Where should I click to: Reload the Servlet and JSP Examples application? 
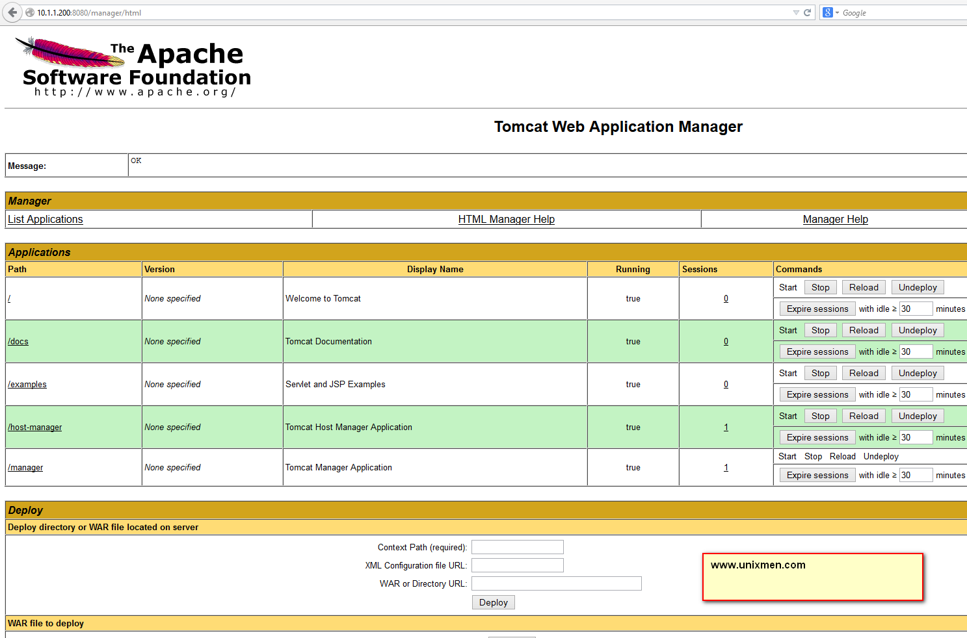864,373
